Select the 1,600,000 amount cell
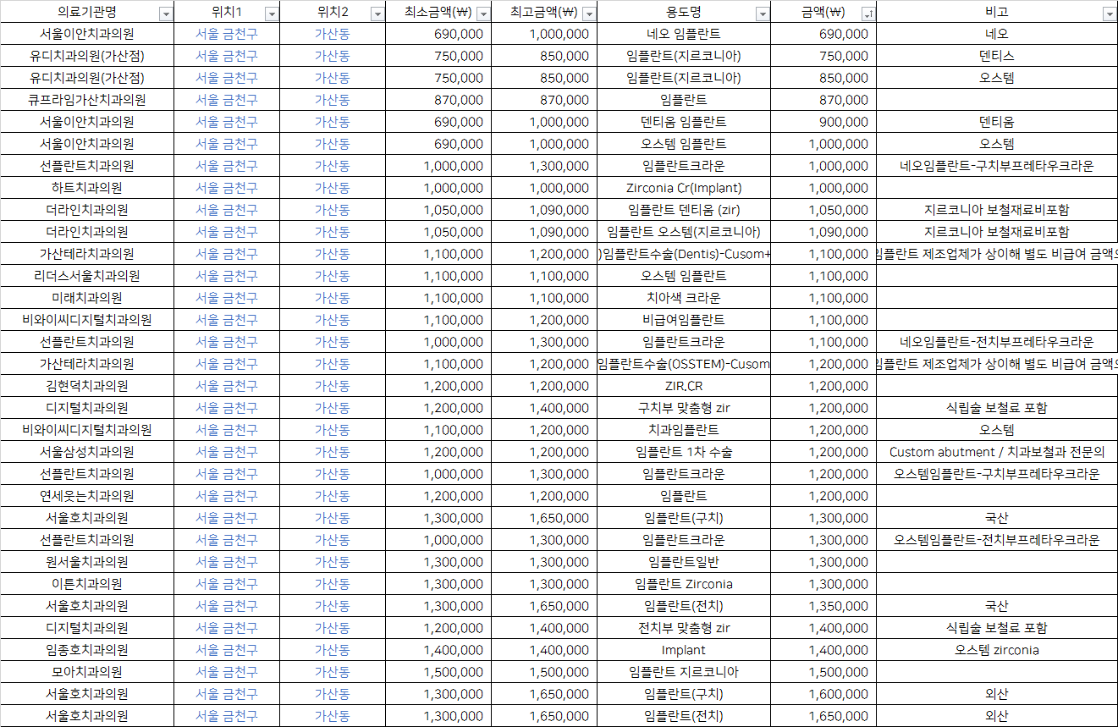Screen dimensions: 1118x727 pos(823,694)
